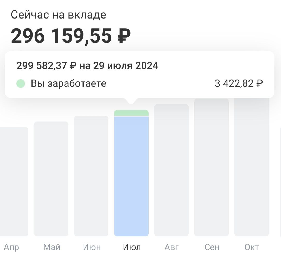281x265 pixels.
Task: Tap the 'Май' month label
Action: (x=52, y=247)
